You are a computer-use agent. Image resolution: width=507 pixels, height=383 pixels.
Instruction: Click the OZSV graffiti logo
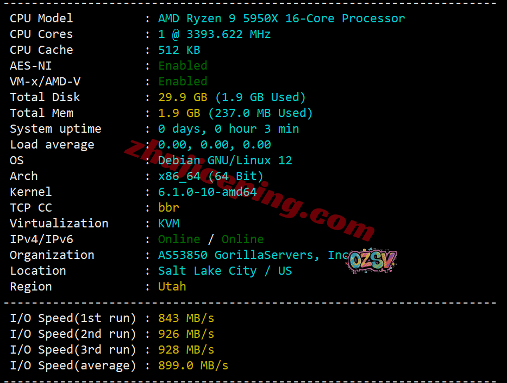point(372,261)
